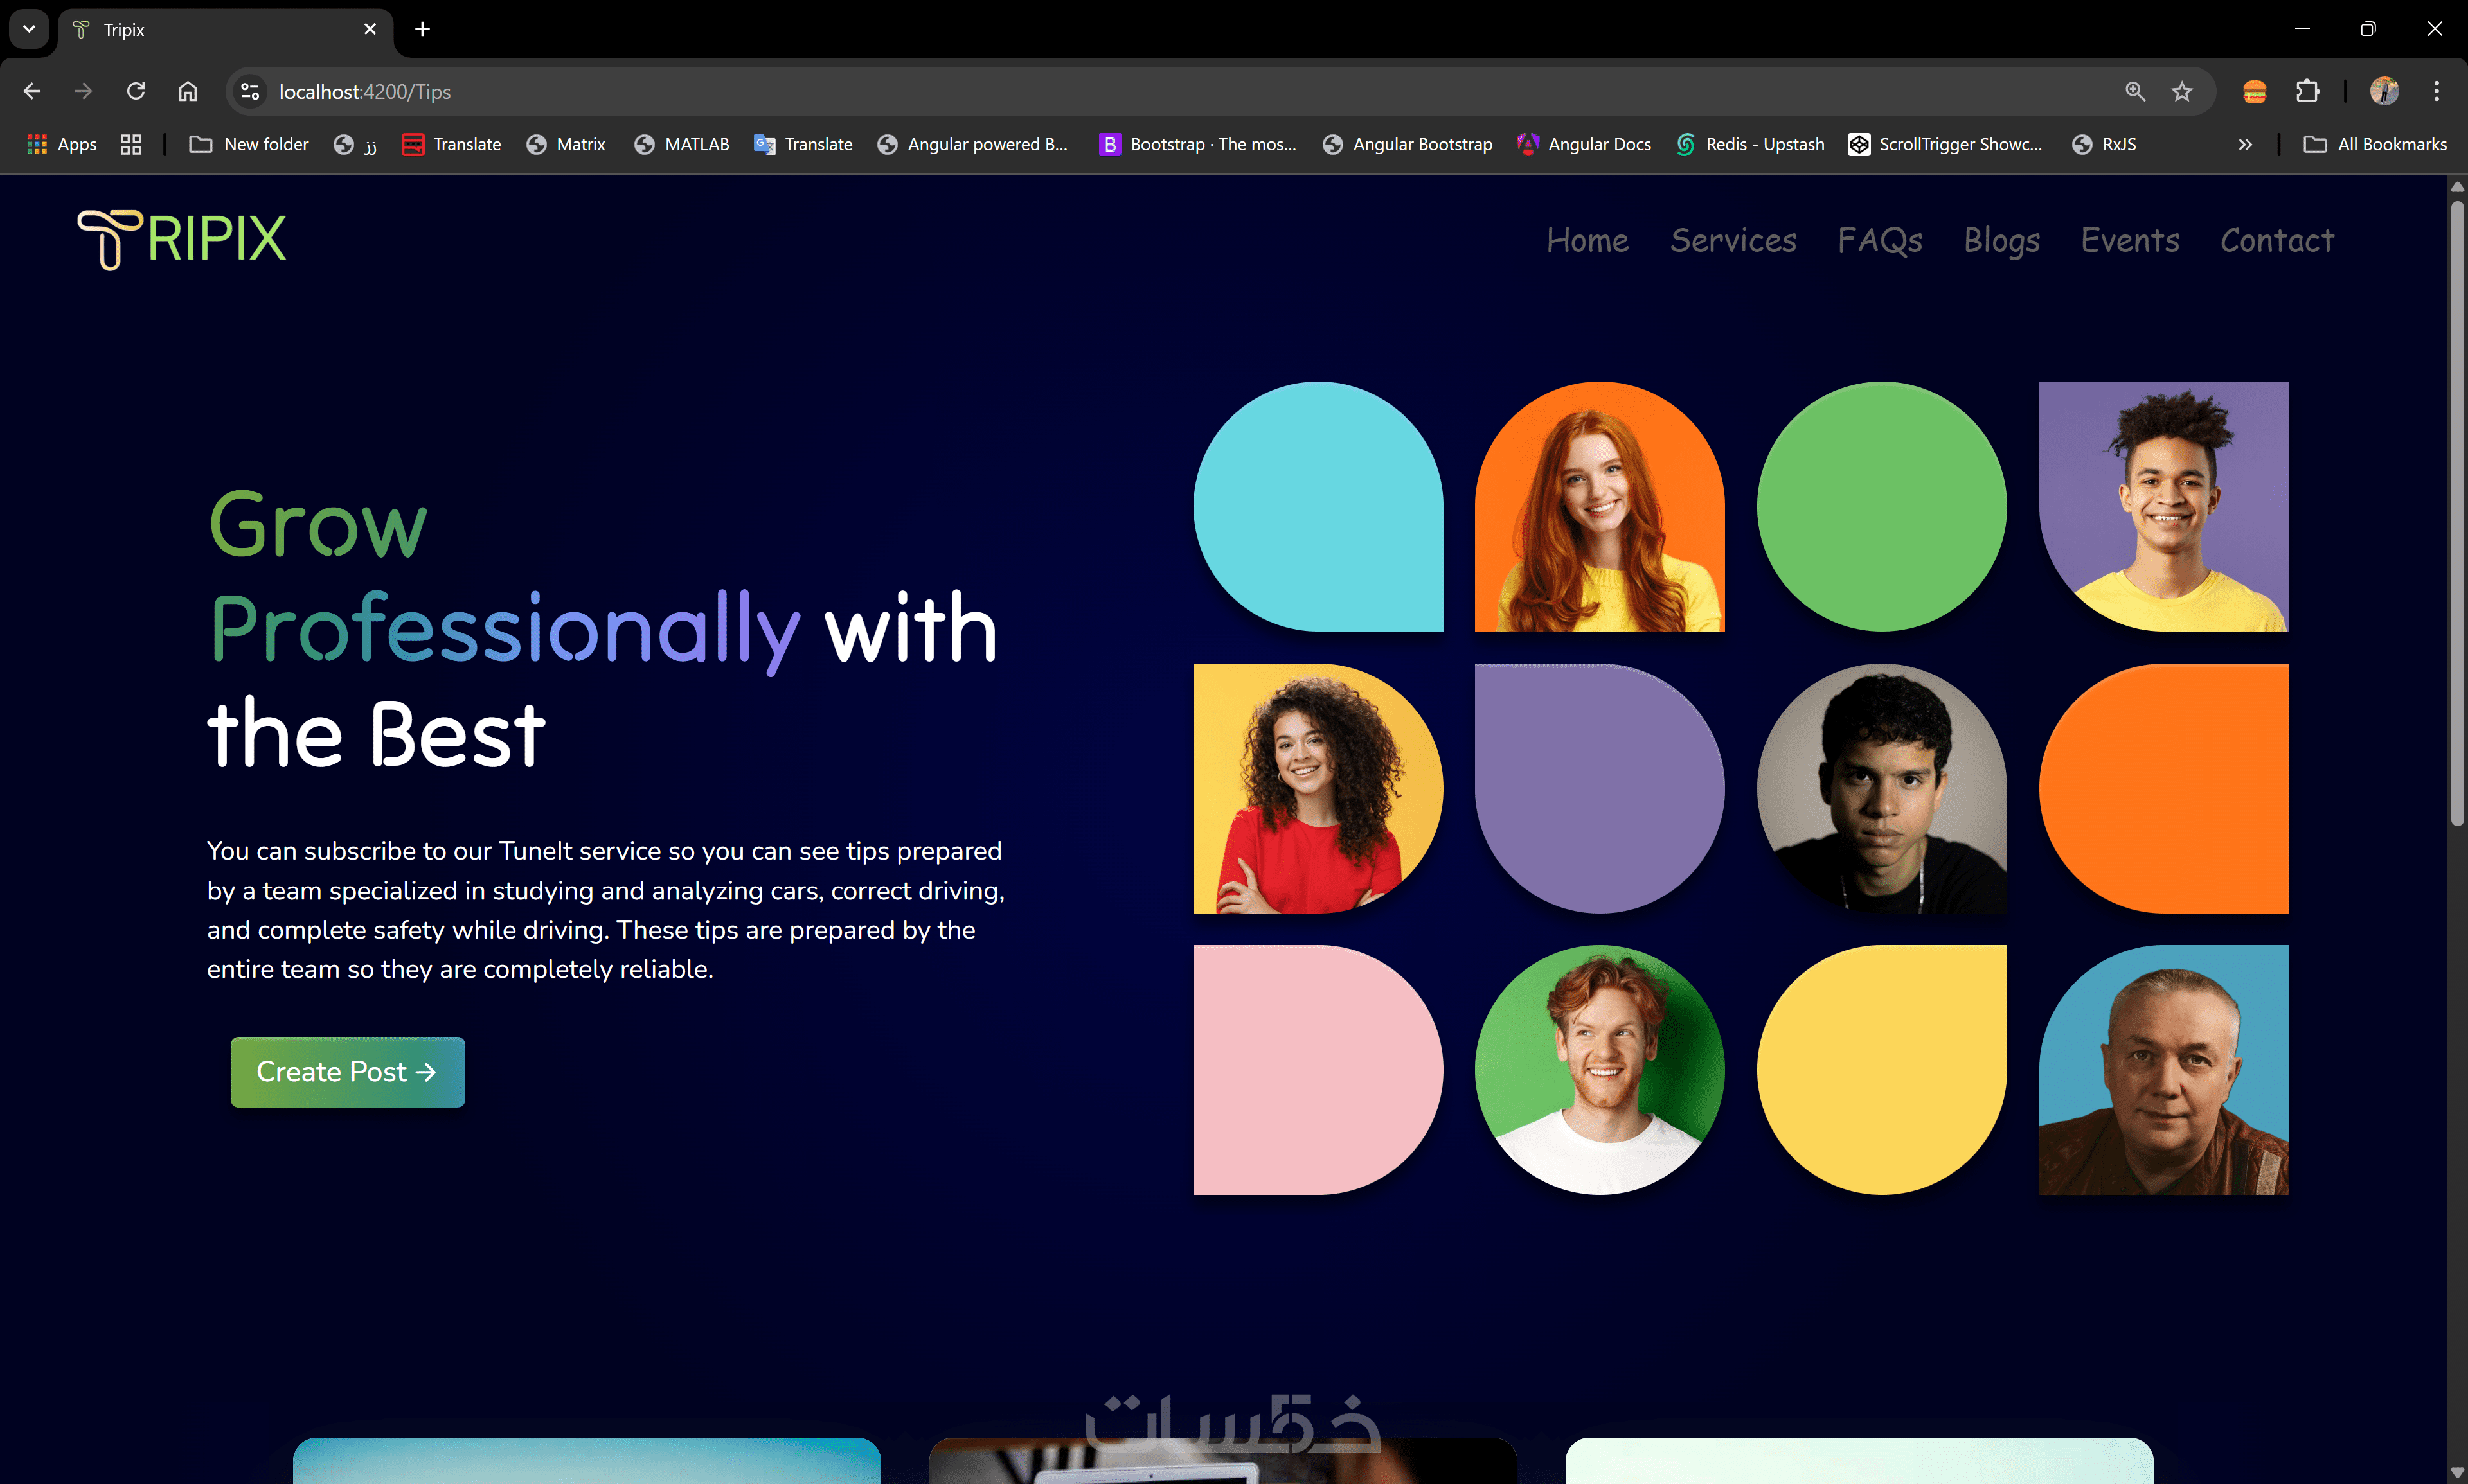This screenshot has width=2468, height=1484.
Task: Click the solid orange shape tile
Action: [x=2163, y=788]
